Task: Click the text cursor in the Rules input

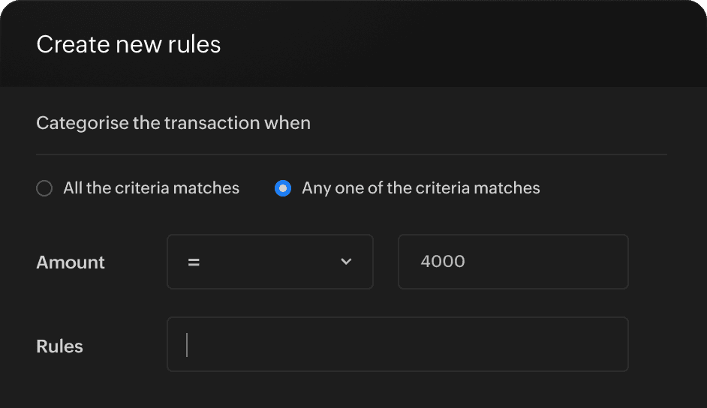Action: coord(187,345)
